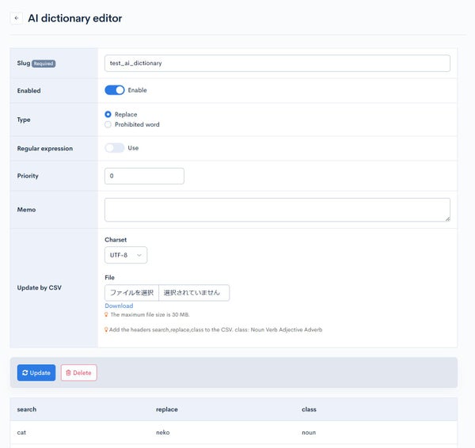Click the Priority number field
The image size is (475, 448).
tap(144, 176)
